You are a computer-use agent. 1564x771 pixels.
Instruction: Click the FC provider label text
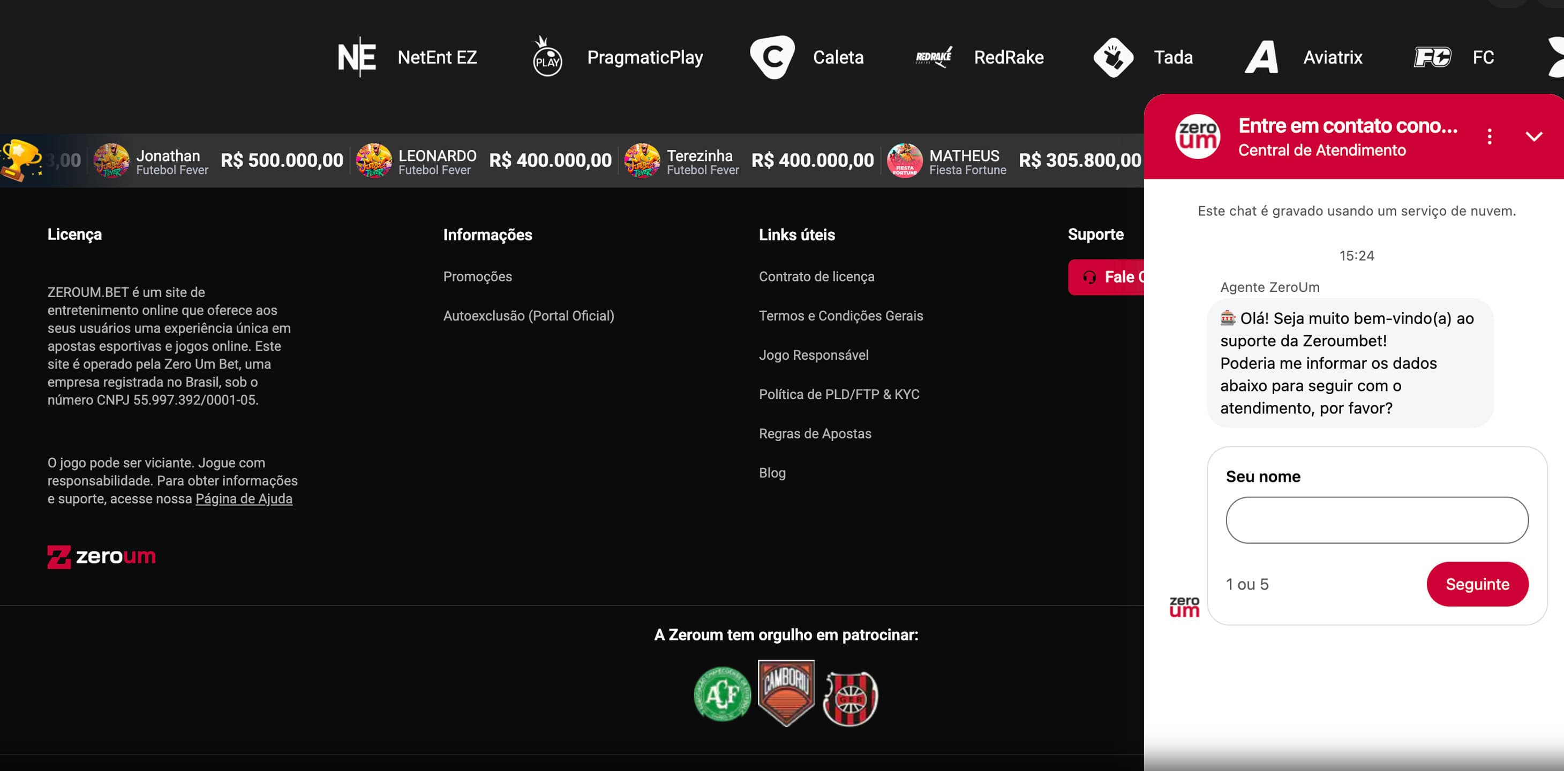[x=1483, y=57]
